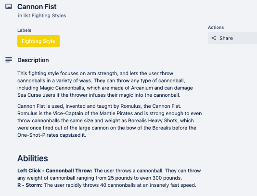Click the Labels section heading

pos(24,30)
